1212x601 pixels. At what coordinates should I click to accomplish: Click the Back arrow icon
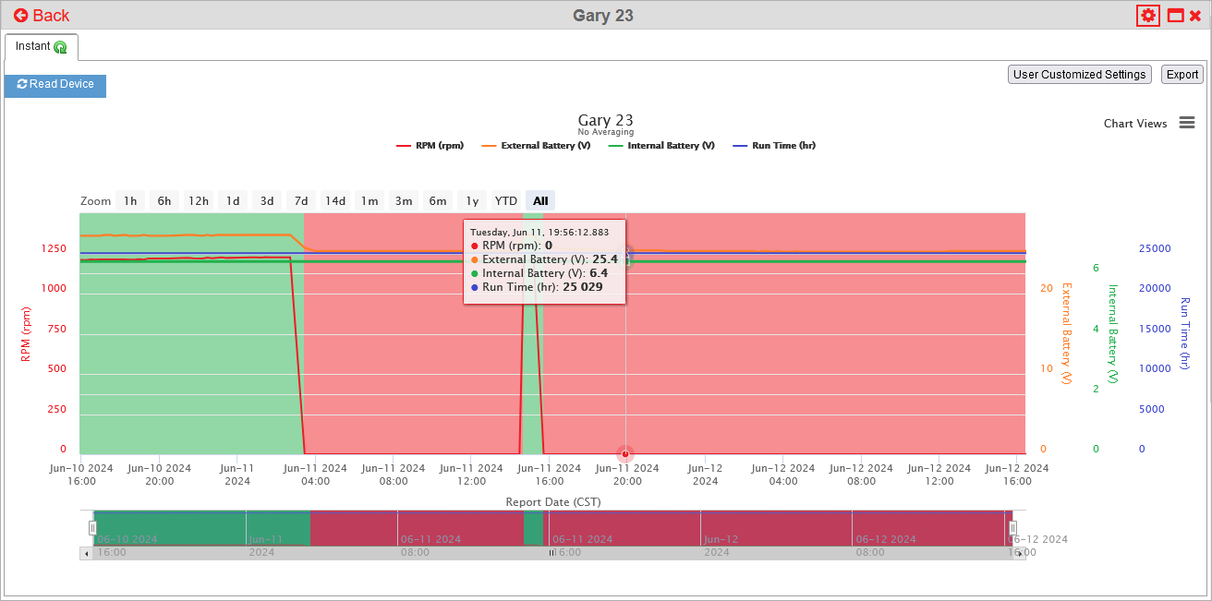coord(20,16)
